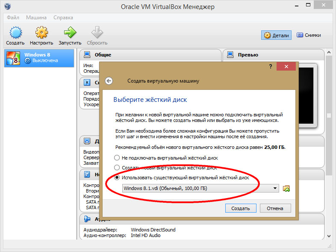
Task: Click the 'Intel HD Audio' controller value
Action: coord(145,235)
